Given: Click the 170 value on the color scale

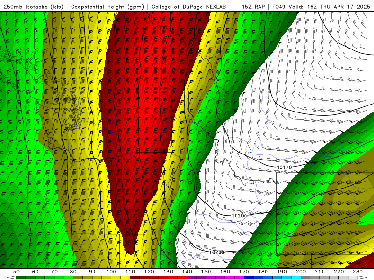Looking at the screenshot, I should (x=244, y=272).
